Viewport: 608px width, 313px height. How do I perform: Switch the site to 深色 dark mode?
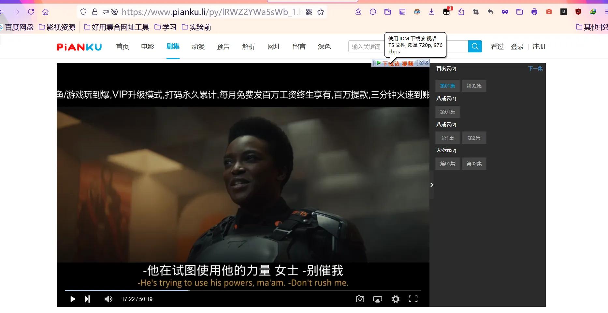[324, 47]
